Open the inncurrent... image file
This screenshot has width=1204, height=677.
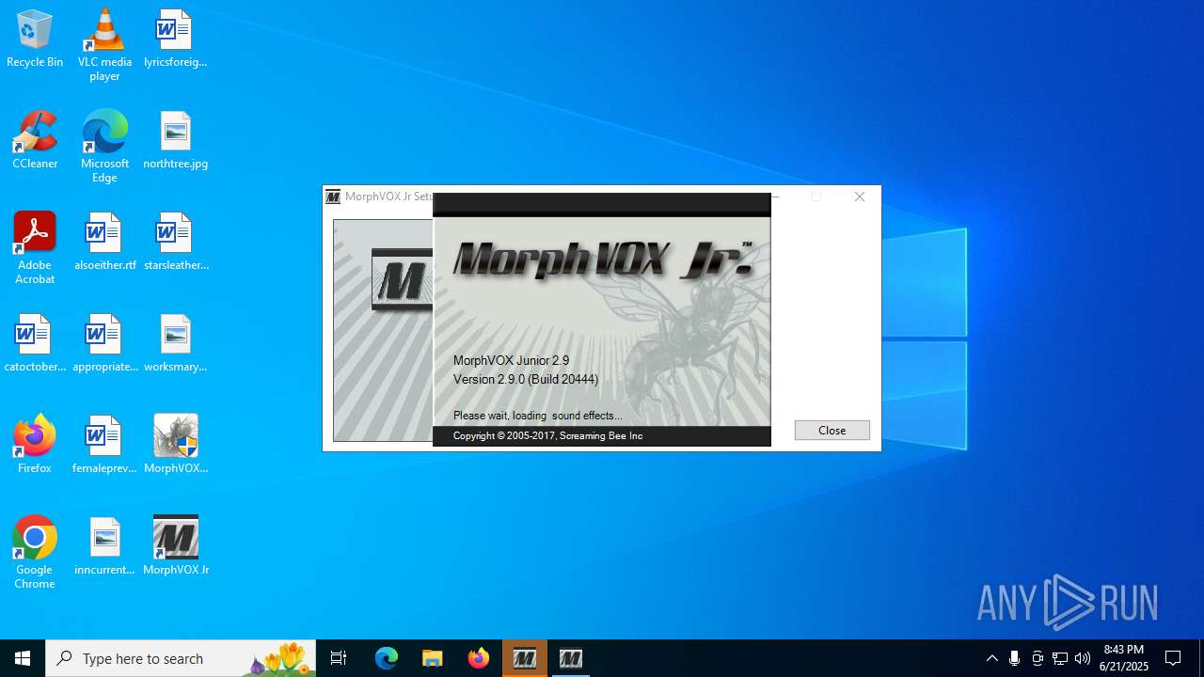[104, 546]
